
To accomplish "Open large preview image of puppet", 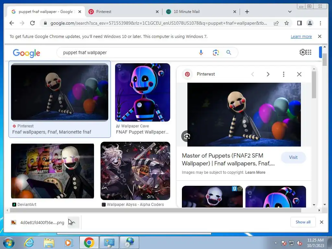I will coord(244,114).
